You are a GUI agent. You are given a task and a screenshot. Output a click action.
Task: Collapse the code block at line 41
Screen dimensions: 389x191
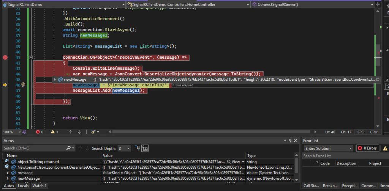[x=31, y=58]
